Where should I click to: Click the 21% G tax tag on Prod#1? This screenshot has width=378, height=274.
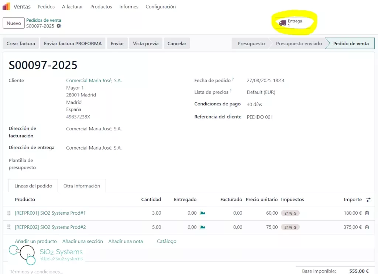click(290, 213)
